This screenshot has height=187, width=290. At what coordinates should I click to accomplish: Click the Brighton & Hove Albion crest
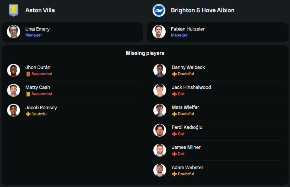pos(159,10)
